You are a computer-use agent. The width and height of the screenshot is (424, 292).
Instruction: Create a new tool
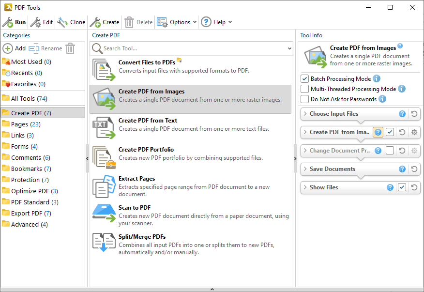[105, 22]
